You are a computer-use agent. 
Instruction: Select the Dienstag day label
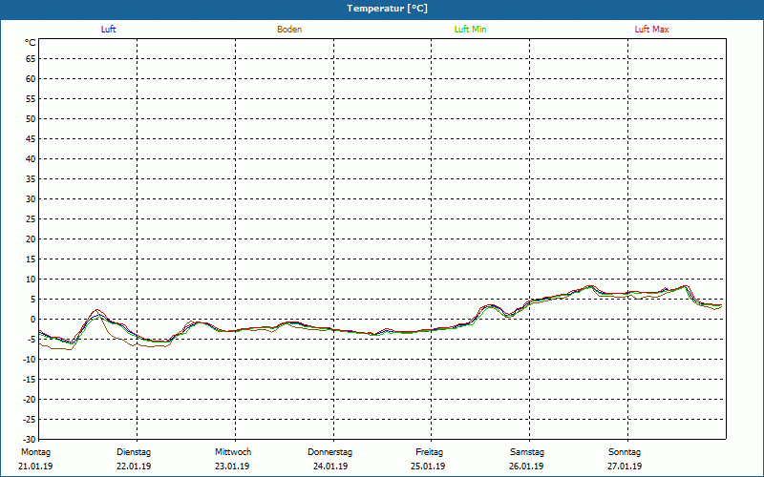[134, 452]
